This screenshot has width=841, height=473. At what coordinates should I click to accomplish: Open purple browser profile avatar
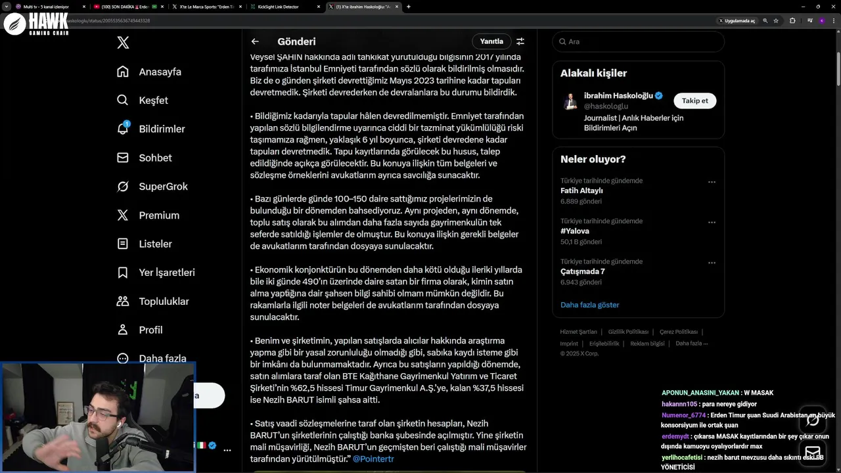click(x=822, y=20)
